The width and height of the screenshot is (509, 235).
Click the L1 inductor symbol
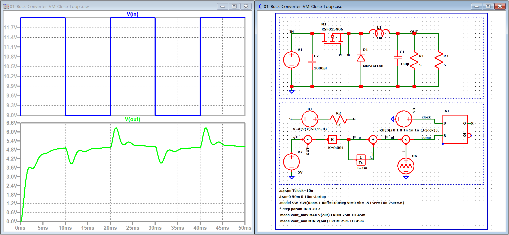[379, 33]
